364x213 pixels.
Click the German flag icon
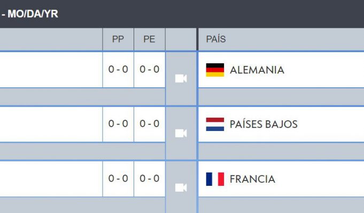click(215, 70)
